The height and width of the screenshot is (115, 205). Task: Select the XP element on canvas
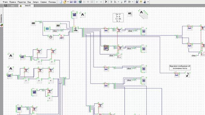click(129, 13)
